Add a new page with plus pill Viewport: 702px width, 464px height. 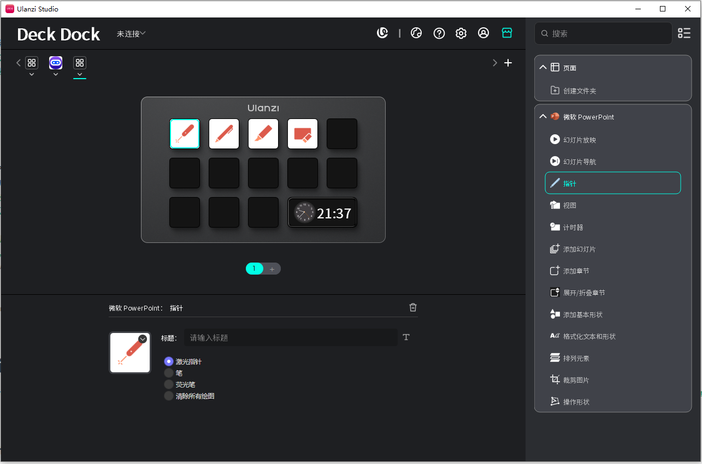tap(272, 269)
